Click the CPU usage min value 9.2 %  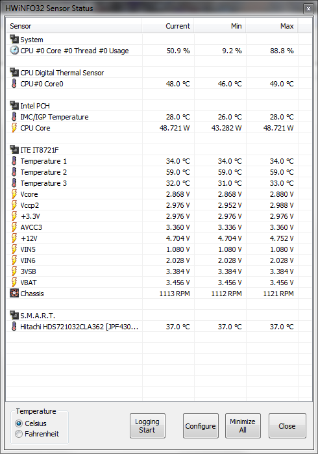[x=232, y=51]
